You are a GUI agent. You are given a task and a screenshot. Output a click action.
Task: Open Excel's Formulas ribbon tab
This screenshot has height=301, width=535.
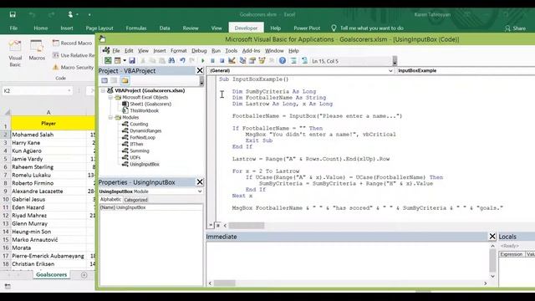tap(136, 28)
